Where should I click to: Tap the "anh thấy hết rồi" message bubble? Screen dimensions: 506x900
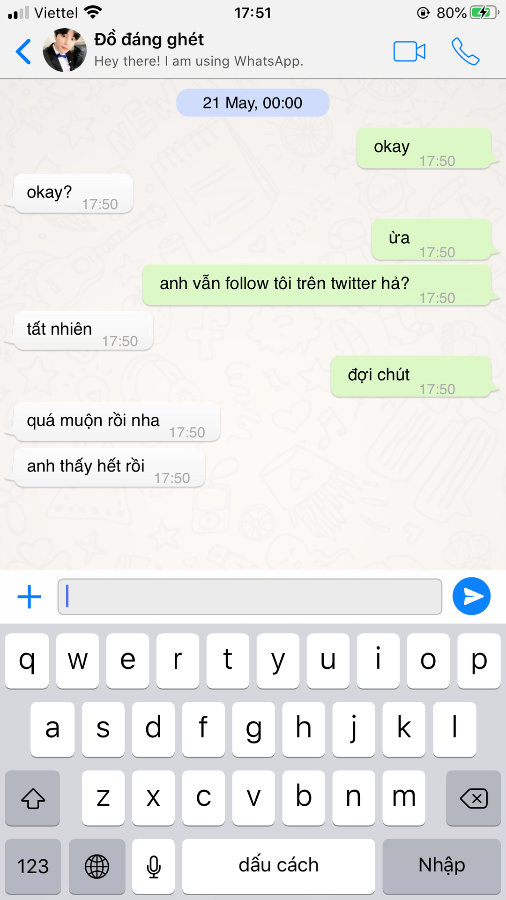[x=110, y=467]
